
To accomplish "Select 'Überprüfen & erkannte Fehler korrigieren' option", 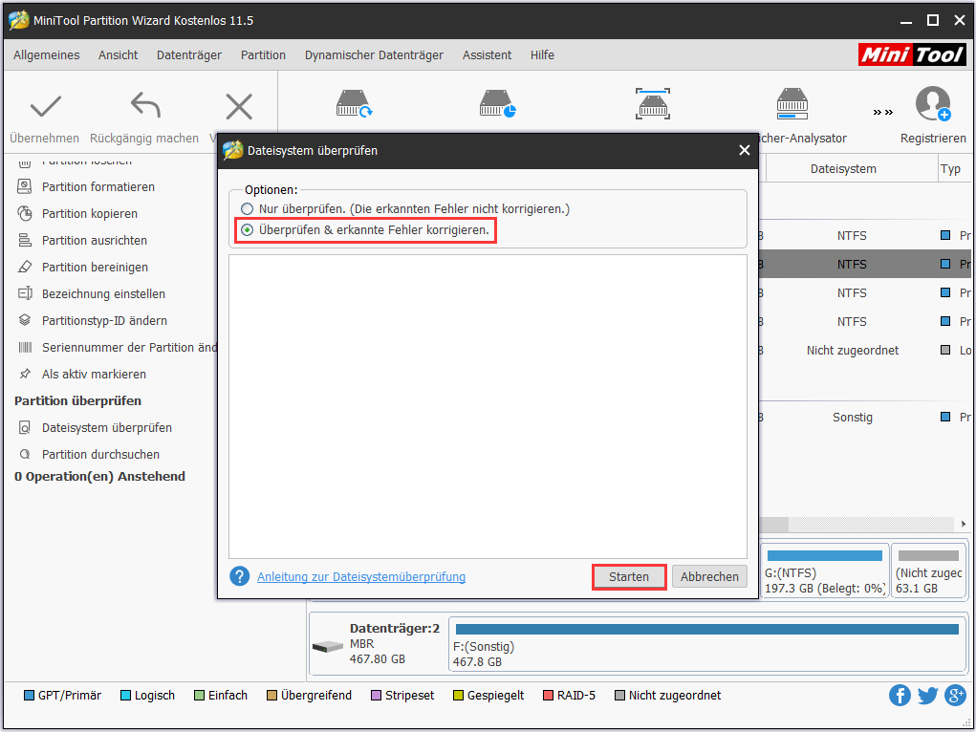I will click(x=248, y=230).
